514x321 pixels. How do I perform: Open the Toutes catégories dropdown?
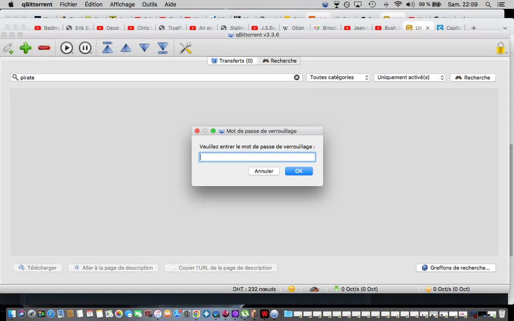click(x=338, y=78)
